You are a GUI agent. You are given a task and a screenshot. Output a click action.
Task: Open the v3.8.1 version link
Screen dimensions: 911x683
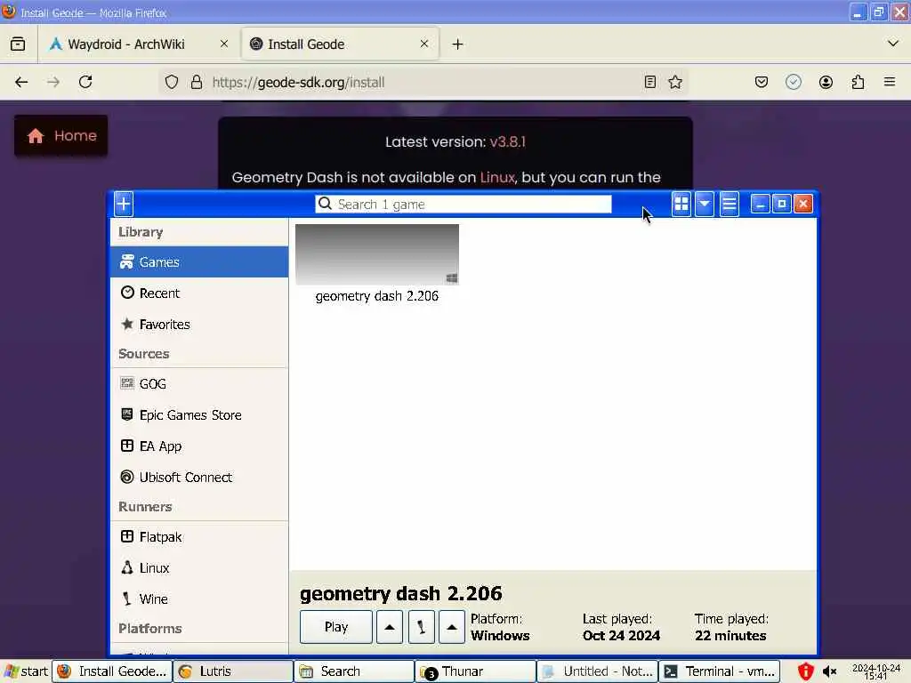coord(508,141)
